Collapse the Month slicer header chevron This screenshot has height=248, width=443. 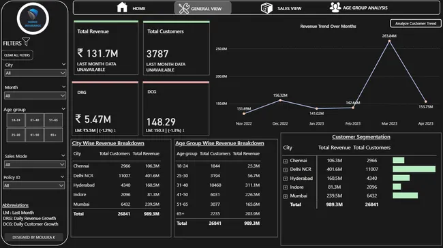click(63, 87)
